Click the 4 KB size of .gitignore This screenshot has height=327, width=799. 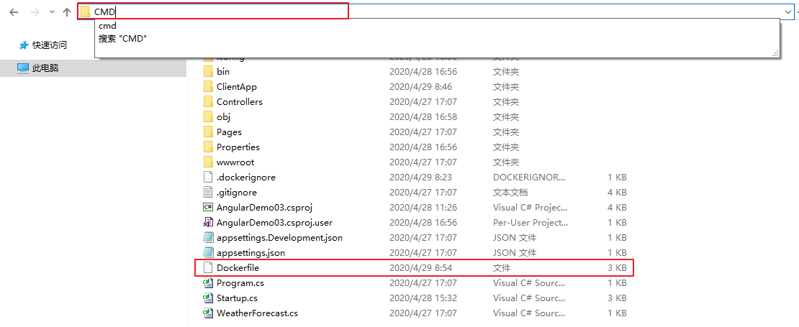coord(617,192)
